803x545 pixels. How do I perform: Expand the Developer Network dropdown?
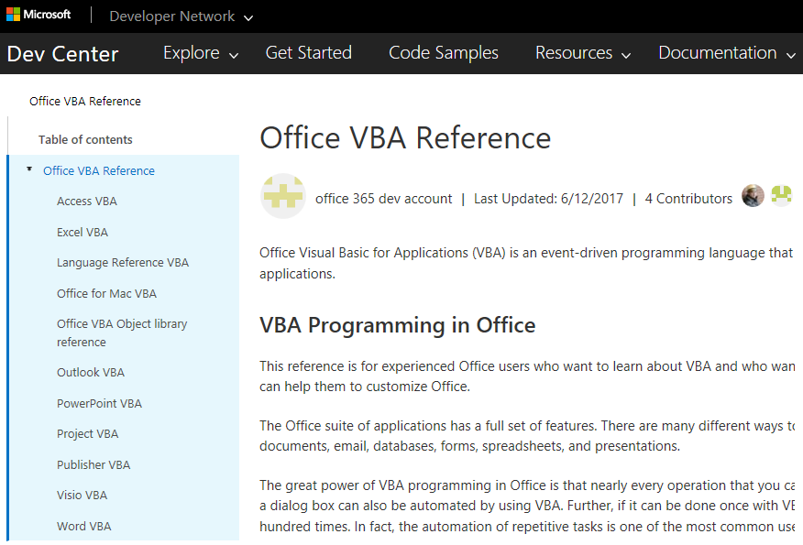(x=181, y=16)
